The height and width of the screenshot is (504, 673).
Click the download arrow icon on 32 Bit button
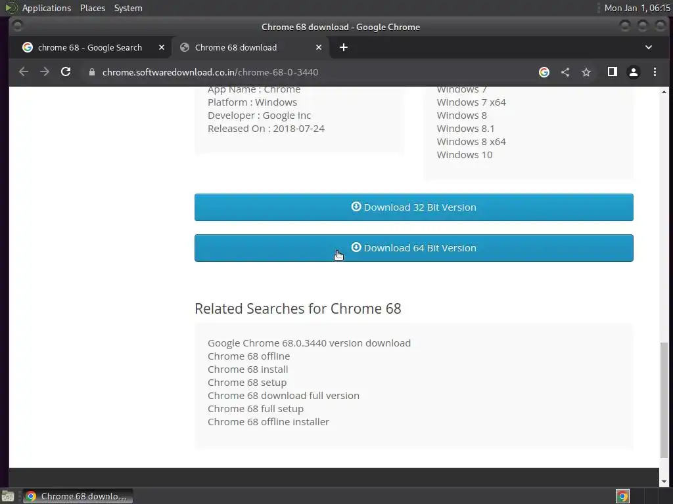[356, 207]
